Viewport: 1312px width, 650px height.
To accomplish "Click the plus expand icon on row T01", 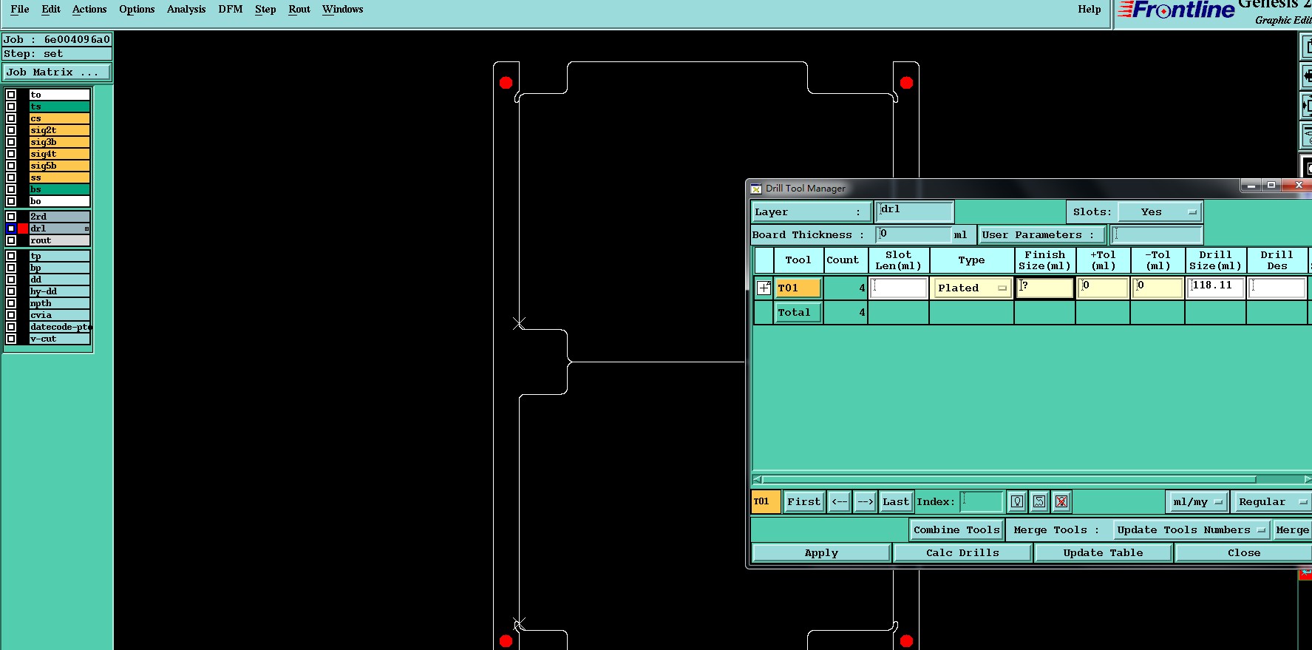I will (764, 288).
